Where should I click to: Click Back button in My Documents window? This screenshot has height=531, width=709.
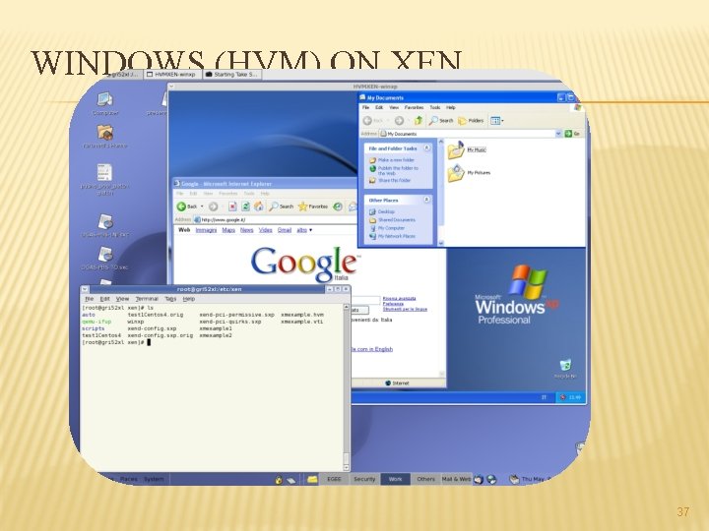pyautogui.click(x=373, y=121)
